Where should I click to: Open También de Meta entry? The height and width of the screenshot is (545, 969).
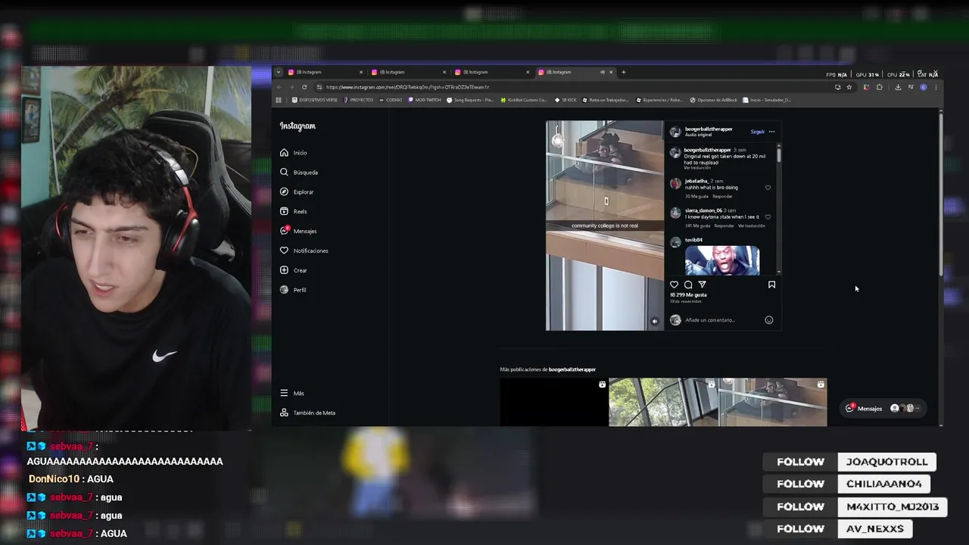pos(307,413)
